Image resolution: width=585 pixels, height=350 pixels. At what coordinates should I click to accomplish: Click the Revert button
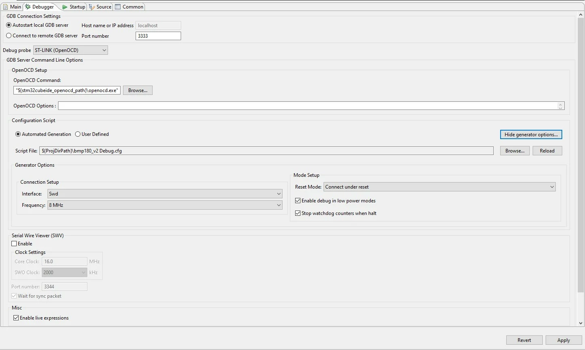524,340
